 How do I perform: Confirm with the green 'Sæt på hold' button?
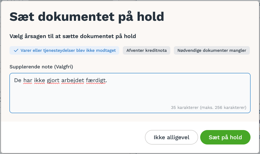pyautogui.click(x=225, y=137)
